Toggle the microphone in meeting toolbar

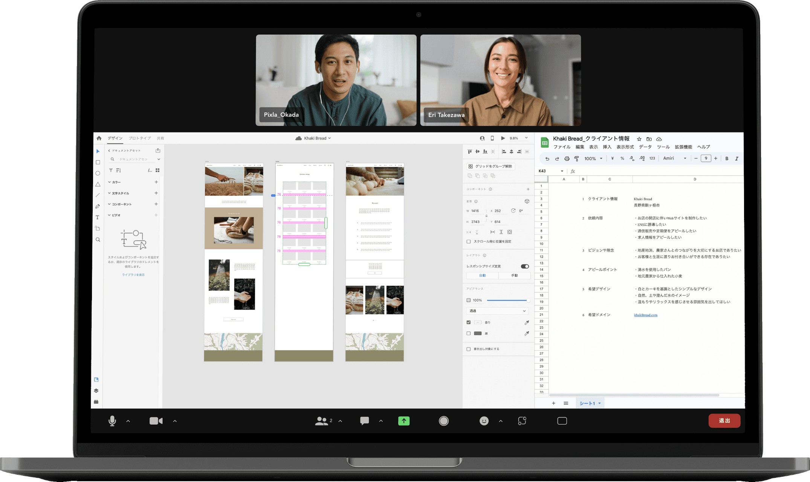coord(112,421)
